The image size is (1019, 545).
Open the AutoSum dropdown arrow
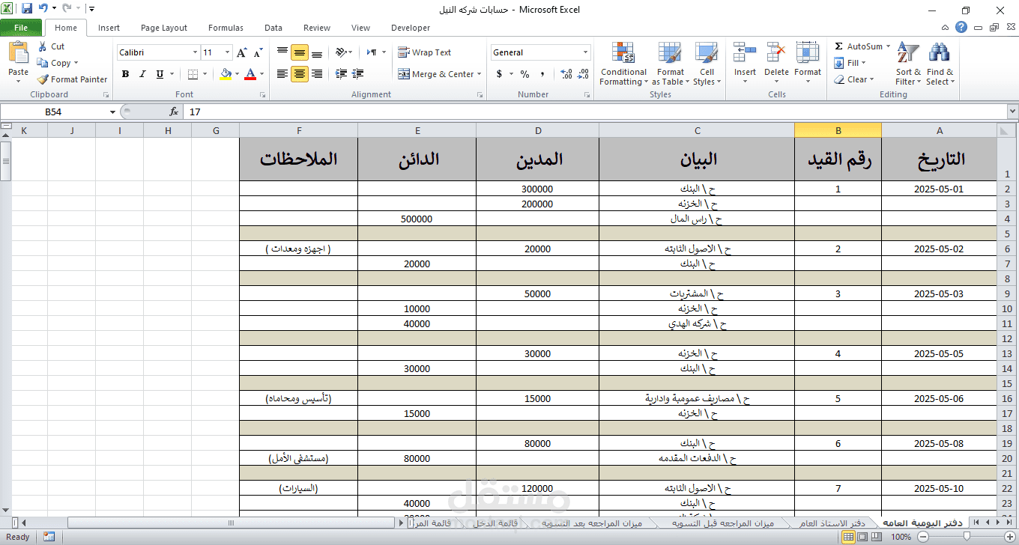pyautogui.click(x=889, y=46)
